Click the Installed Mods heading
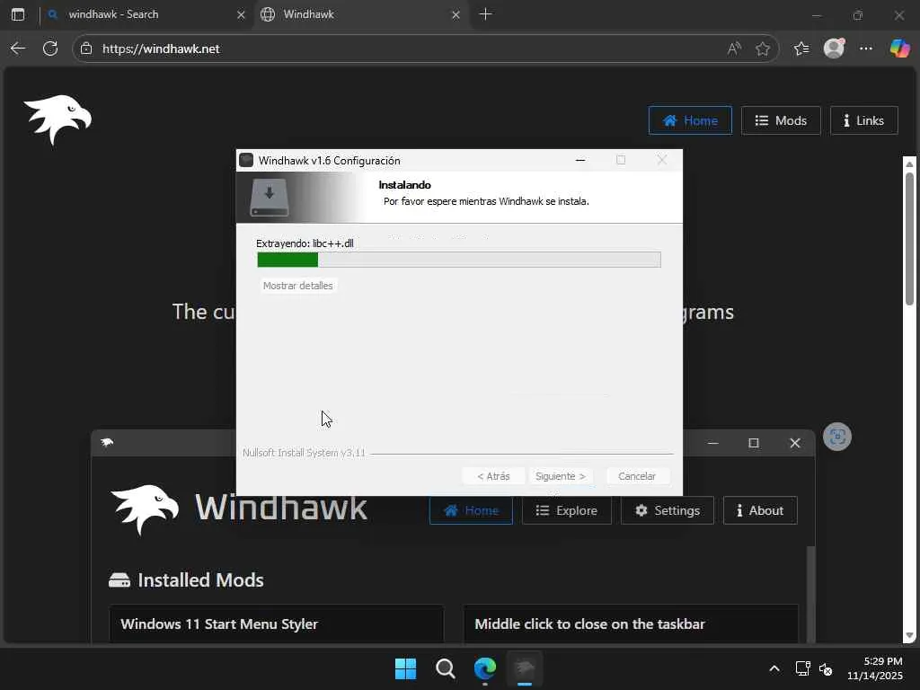The height and width of the screenshot is (690, 920). [200, 580]
